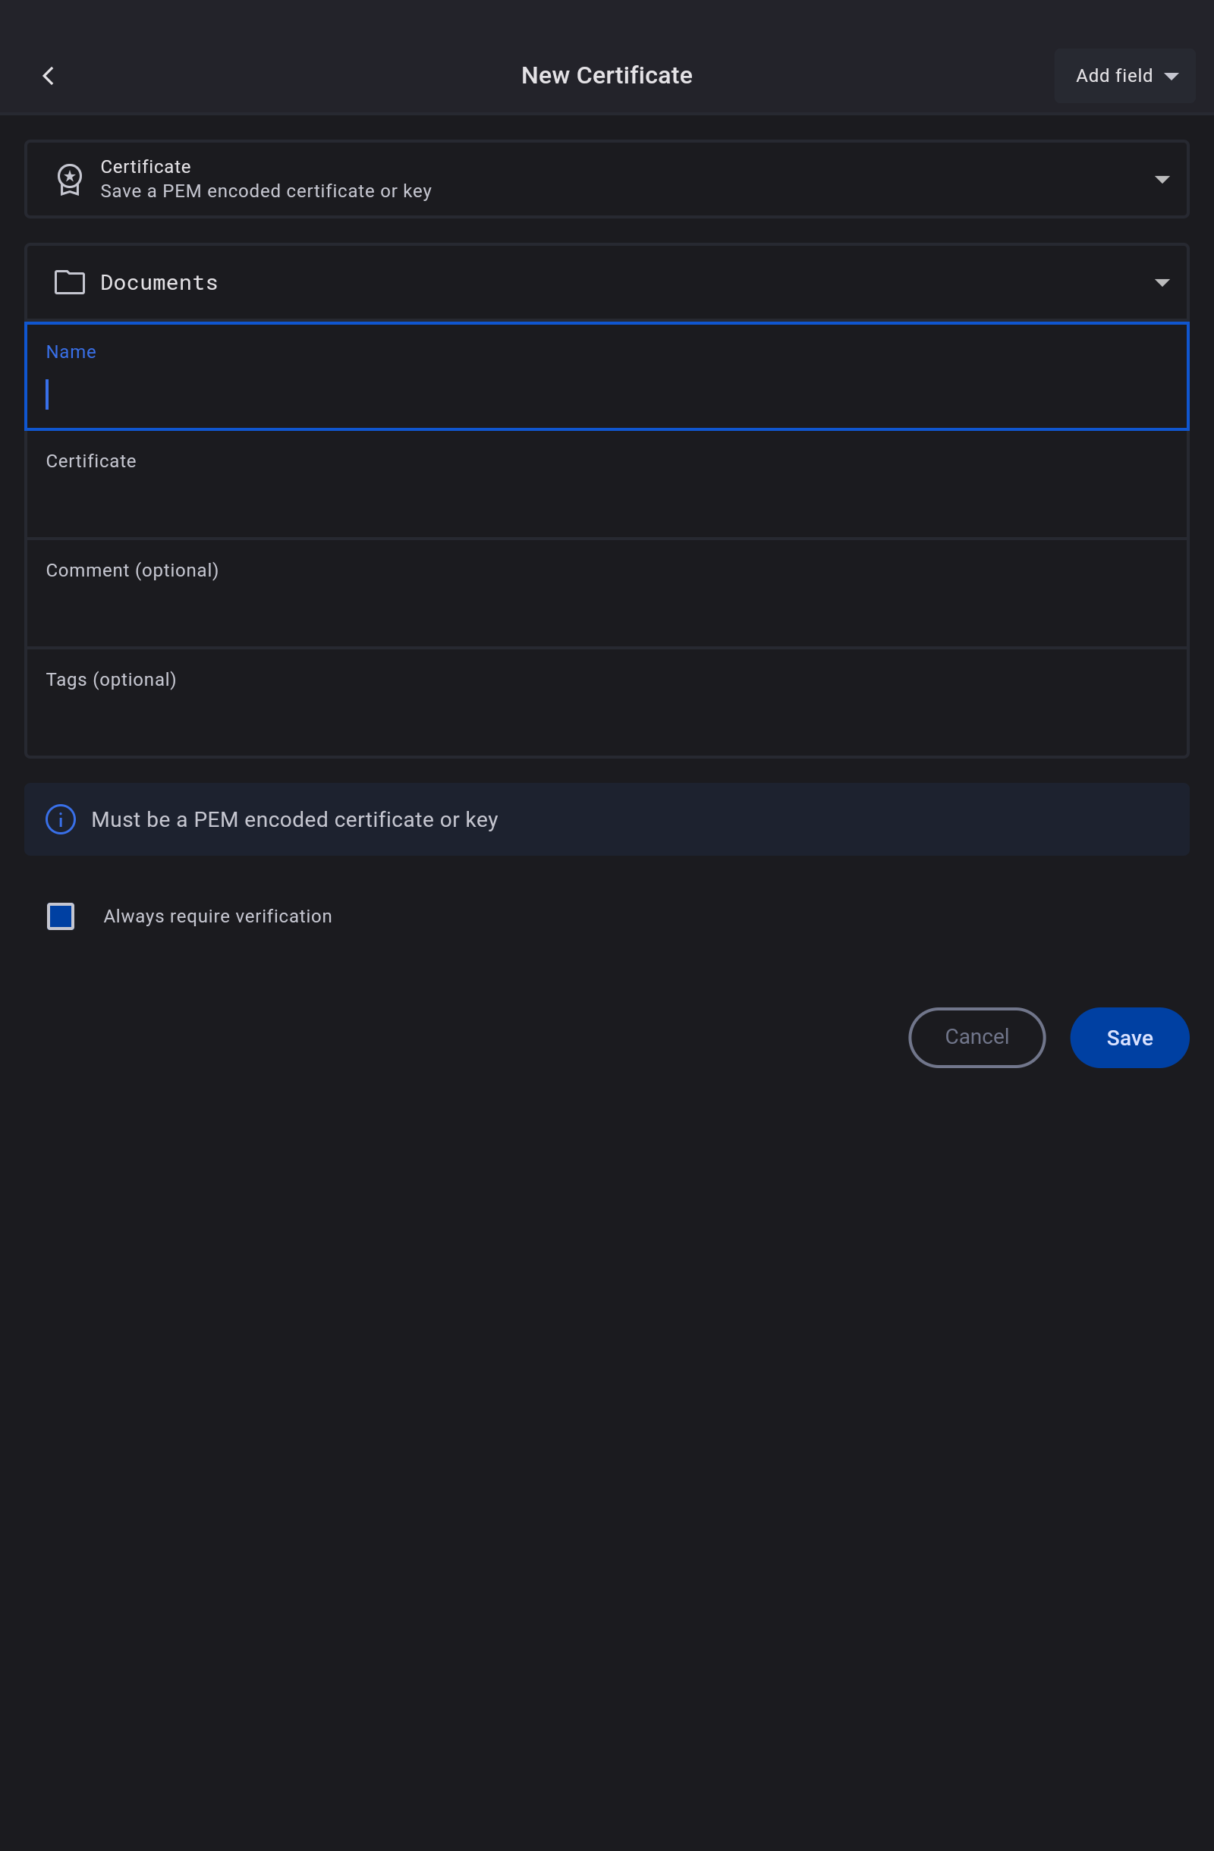Expand the Documents folder dropdown arrow
The width and height of the screenshot is (1214, 1851).
[1162, 282]
